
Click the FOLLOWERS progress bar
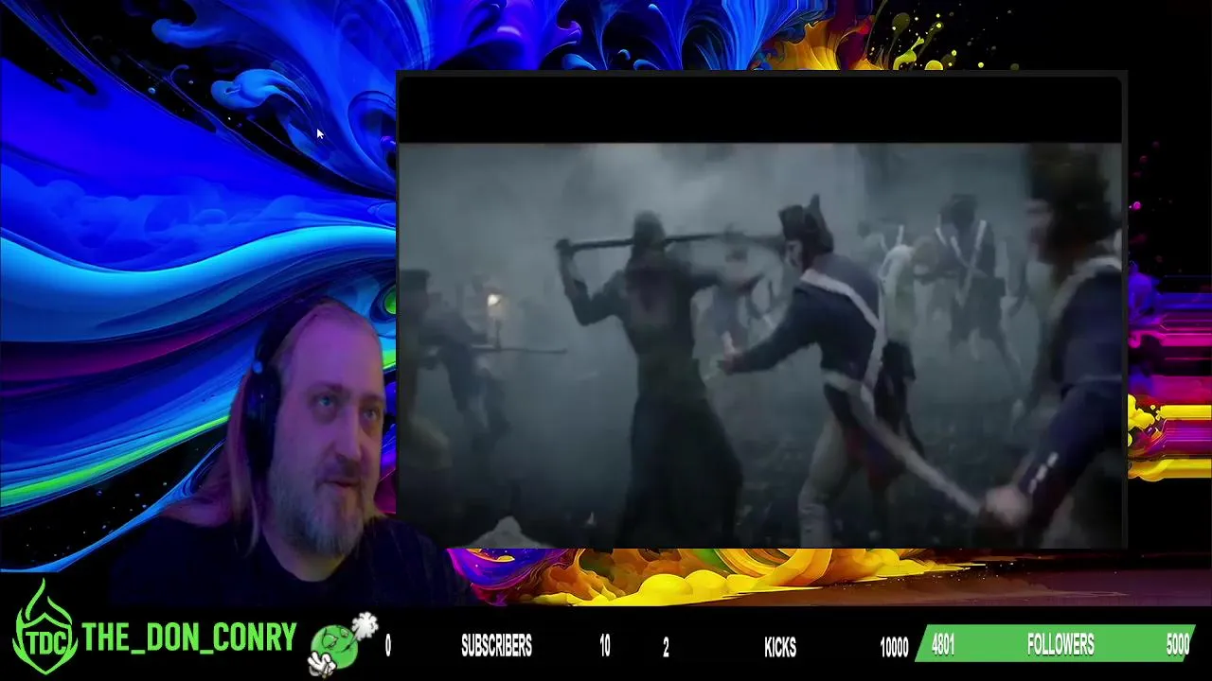1056,644
